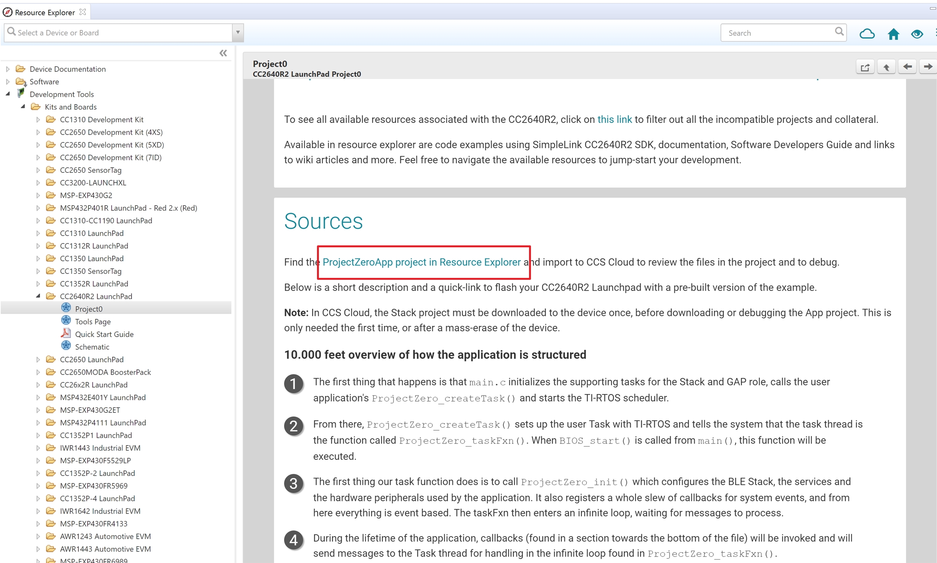The width and height of the screenshot is (937, 563).
Task: Select MSP-EXP430G2ET in tree
Action: [90, 410]
